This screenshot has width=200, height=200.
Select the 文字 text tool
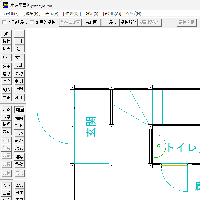(19, 58)
